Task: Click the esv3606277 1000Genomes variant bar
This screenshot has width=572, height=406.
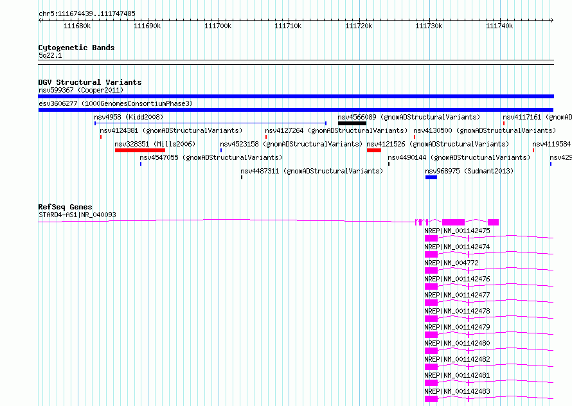Action: (x=296, y=110)
